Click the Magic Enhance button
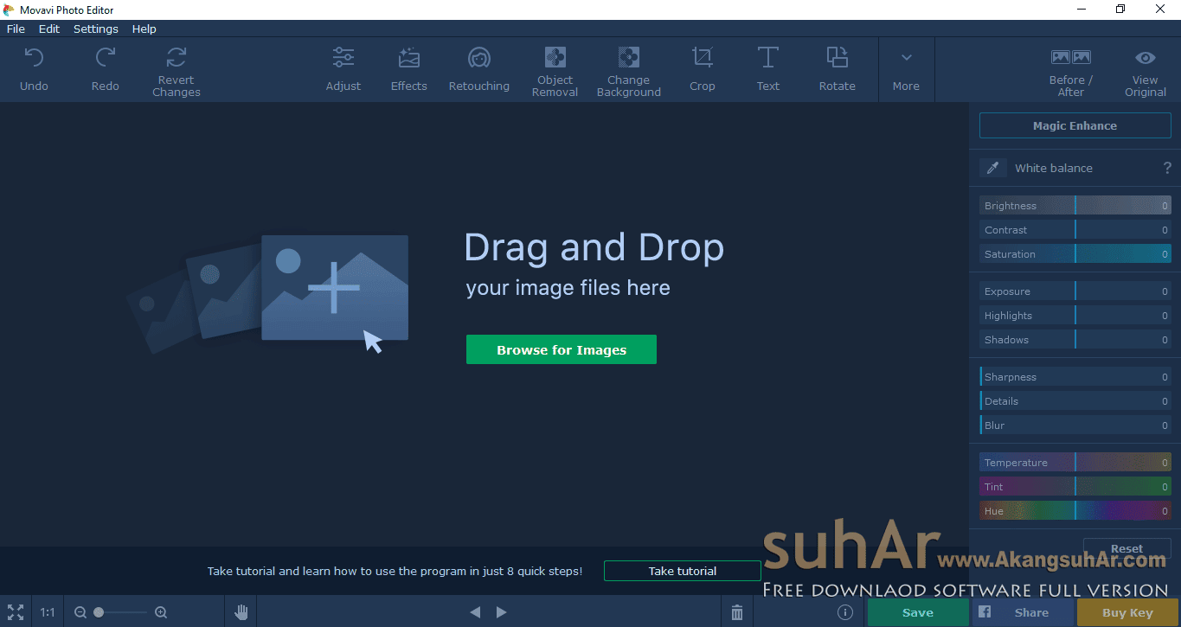The image size is (1181, 627). pos(1075,125)
